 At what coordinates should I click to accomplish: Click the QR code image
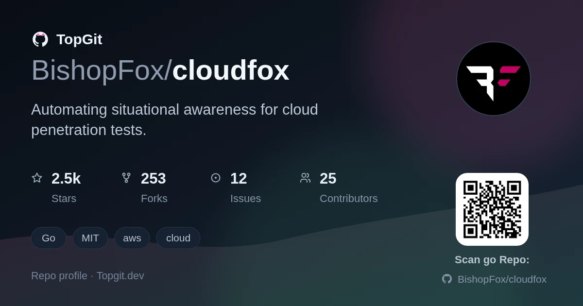pos(492,209)
